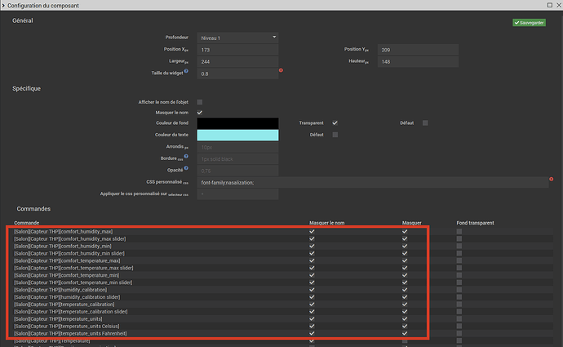Close the configuration dialog
Viewport: 563px width, 347px height.
pyautogui.click(x=559, y=5)
